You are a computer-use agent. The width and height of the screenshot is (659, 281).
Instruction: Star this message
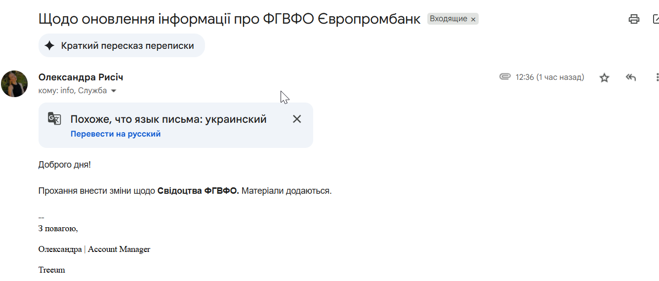[604, 77]
